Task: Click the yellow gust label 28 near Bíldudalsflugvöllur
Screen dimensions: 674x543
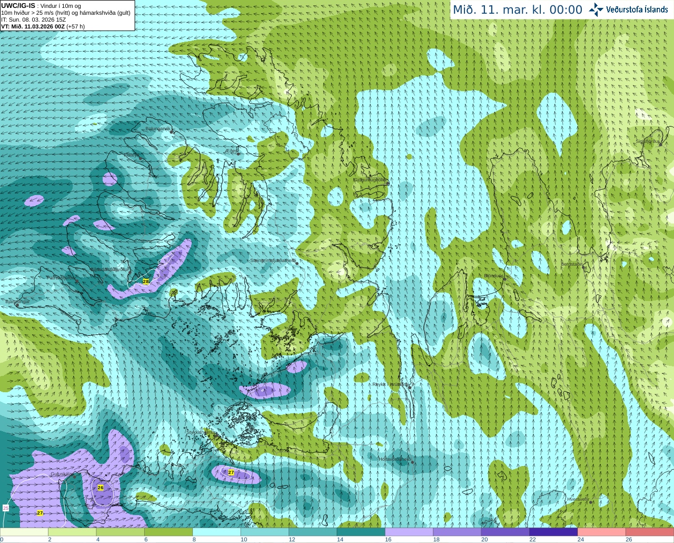Action: coord(146,282)
